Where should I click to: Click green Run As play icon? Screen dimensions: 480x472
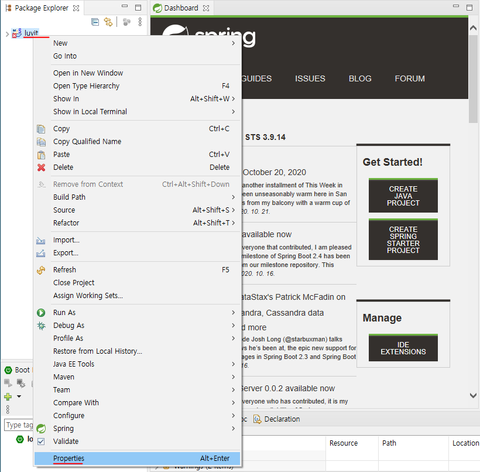(41, 313)
